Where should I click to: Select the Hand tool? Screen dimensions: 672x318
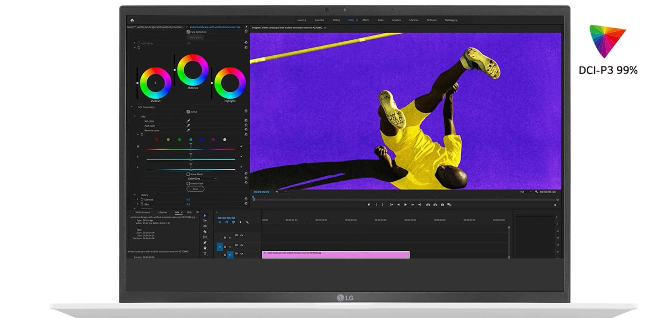click(x=205, y=248)
